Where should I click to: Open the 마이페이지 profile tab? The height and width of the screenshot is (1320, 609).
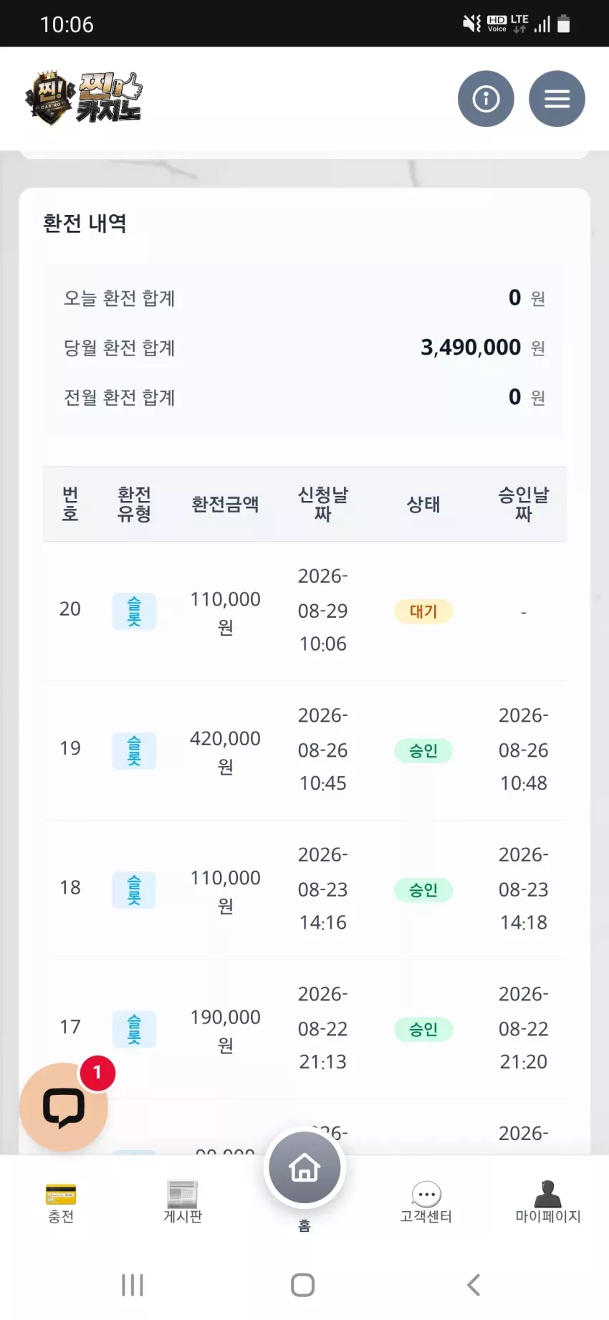pos(548,1202)
